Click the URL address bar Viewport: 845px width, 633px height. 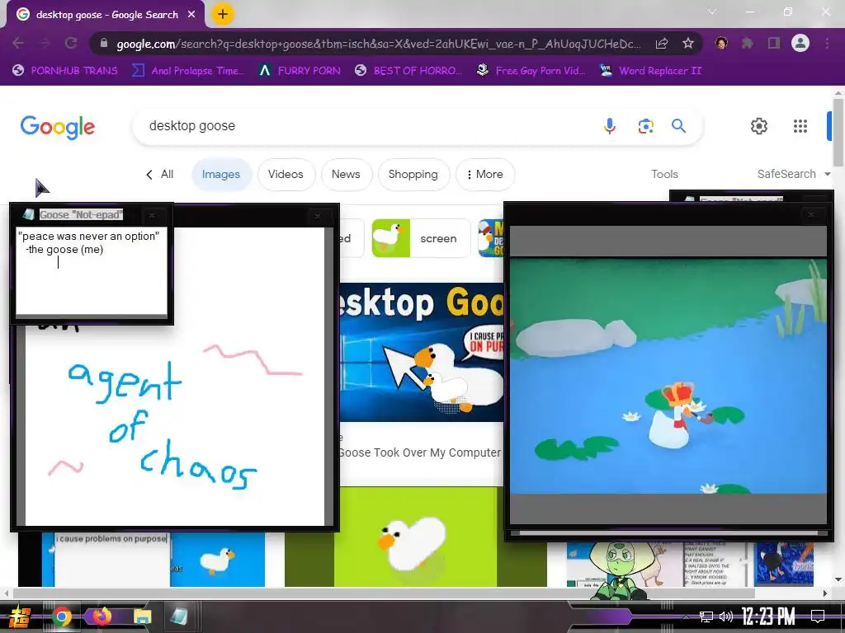pyautogui.click(x=377, y=44)
